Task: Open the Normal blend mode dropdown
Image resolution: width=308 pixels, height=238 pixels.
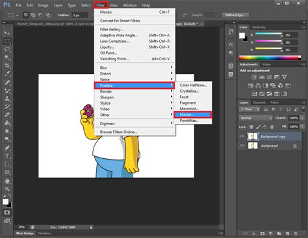Action: tap(255, 118)
